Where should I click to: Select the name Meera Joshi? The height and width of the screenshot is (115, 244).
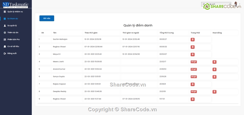pyautogui.click(x=58, y=62)
